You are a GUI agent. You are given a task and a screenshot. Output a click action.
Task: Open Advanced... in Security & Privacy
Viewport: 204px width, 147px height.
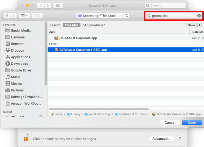161,139
